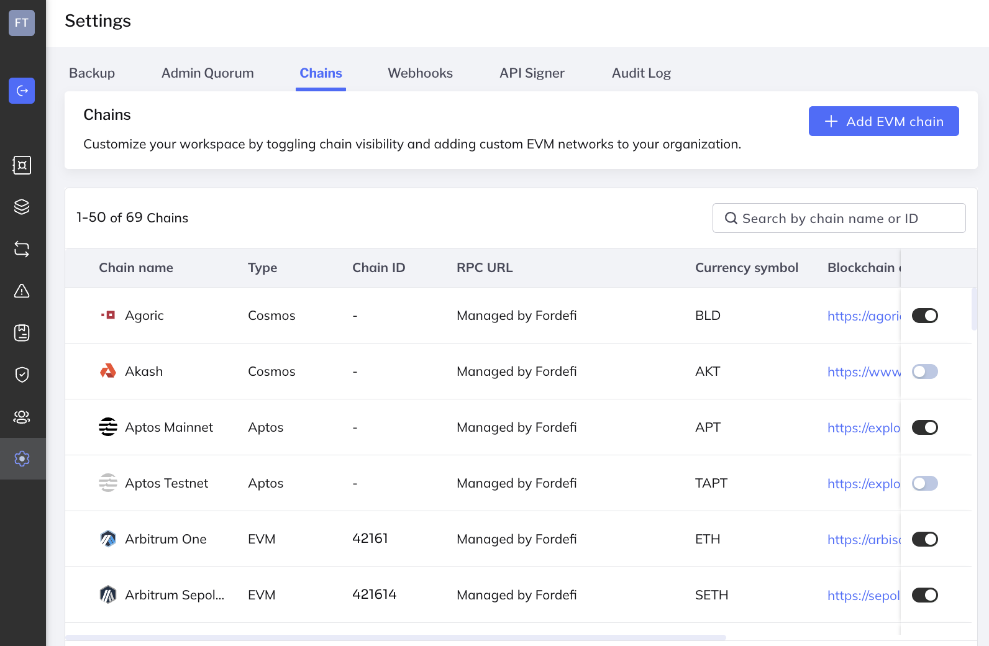989x646 pixels.
Task: Click the Arbitrum Sepolia chain logo
Action: [108, 594]
